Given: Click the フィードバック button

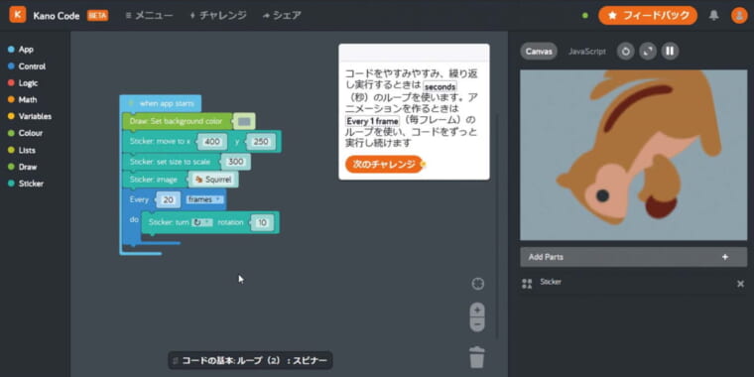Looking at the screenshot, I should pyautogui.click(x=648, y=16).
